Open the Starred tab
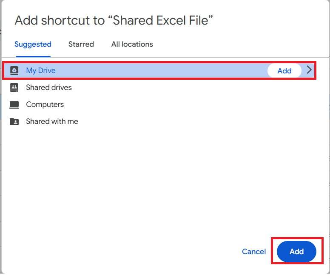Viewport: 330px width, 280px height. [81, 44]
